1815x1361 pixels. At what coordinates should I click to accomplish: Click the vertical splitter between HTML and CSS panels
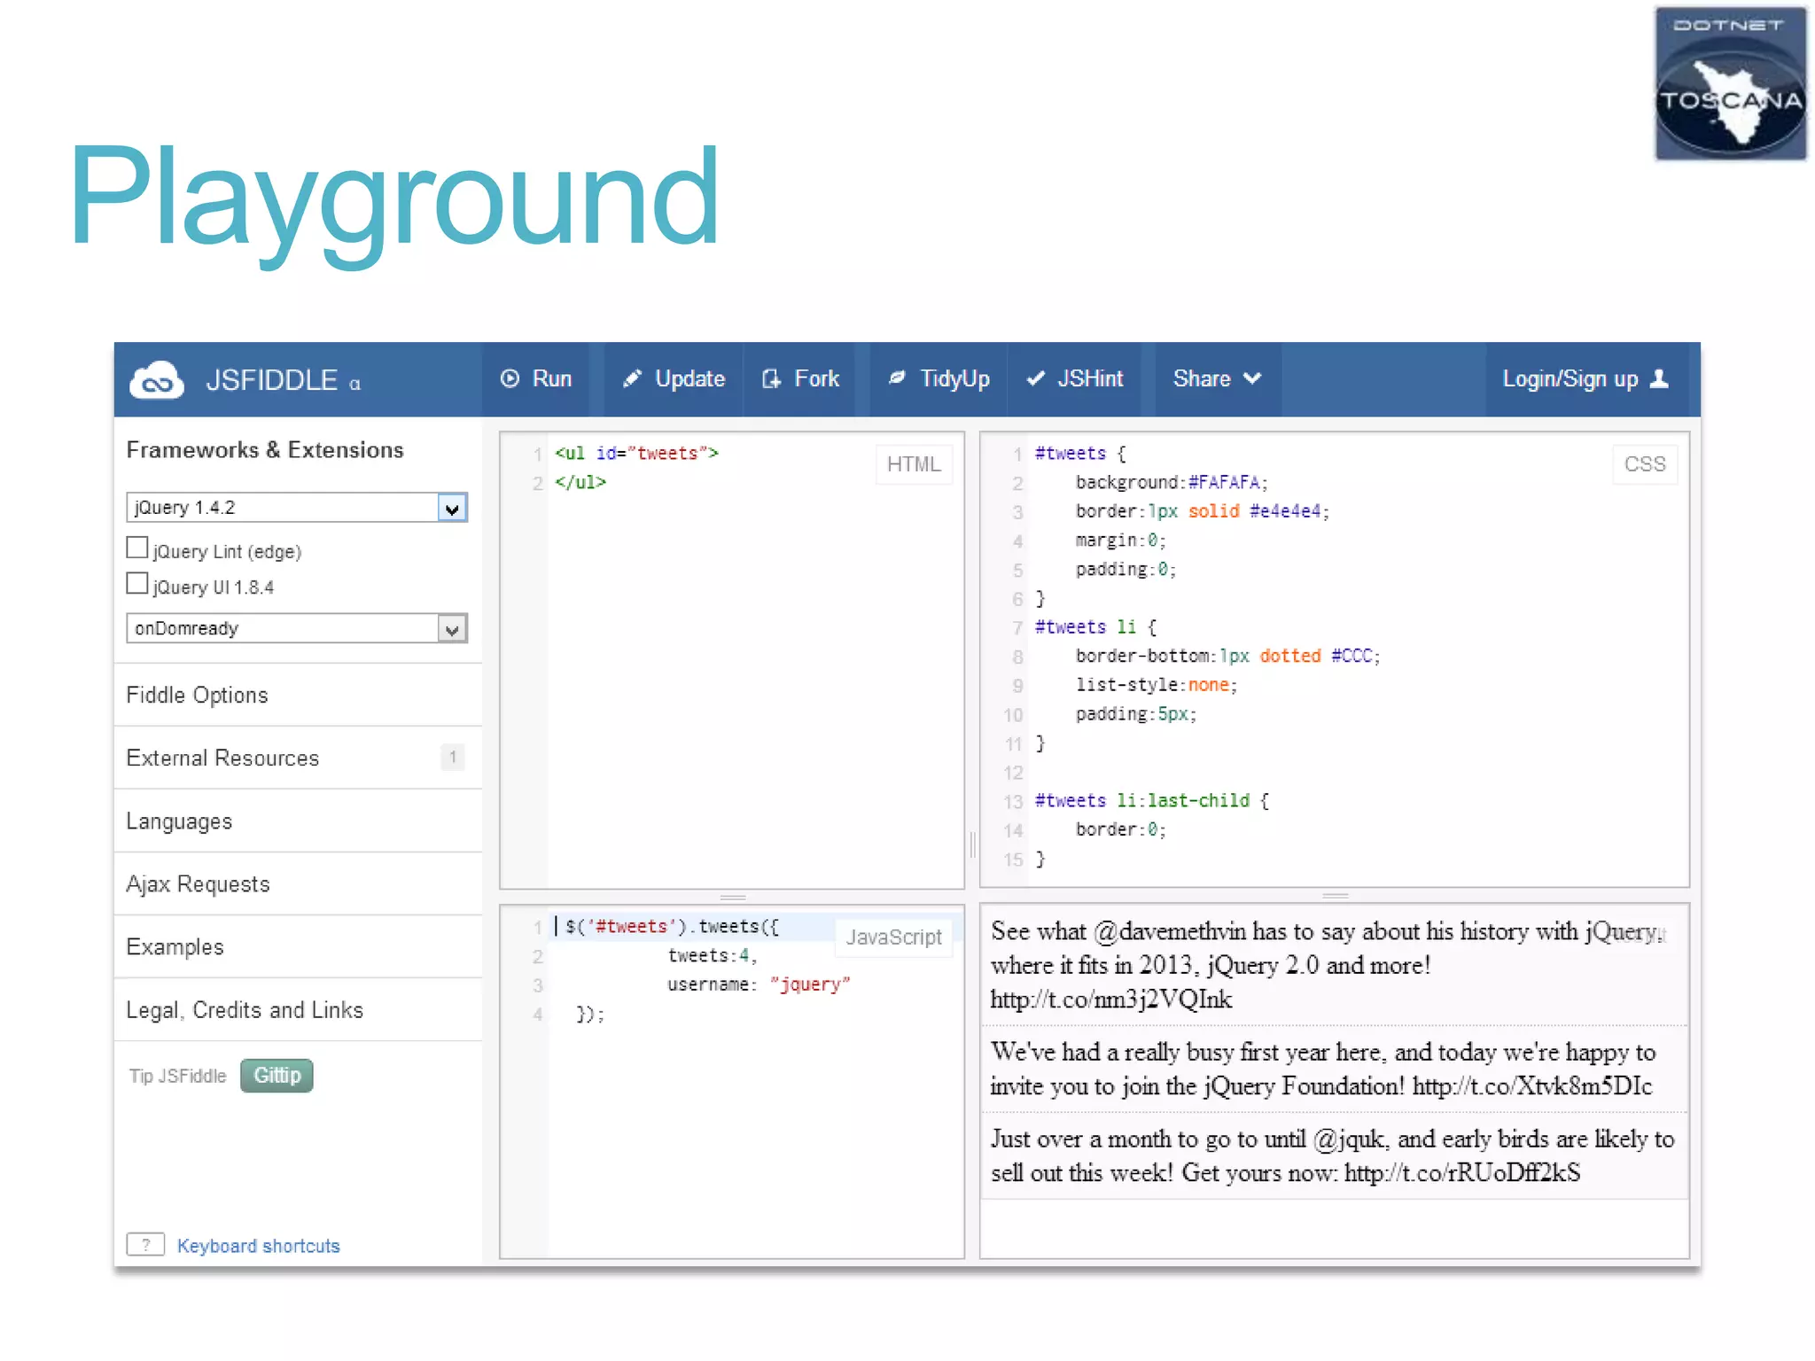click(x=972, y=844)
